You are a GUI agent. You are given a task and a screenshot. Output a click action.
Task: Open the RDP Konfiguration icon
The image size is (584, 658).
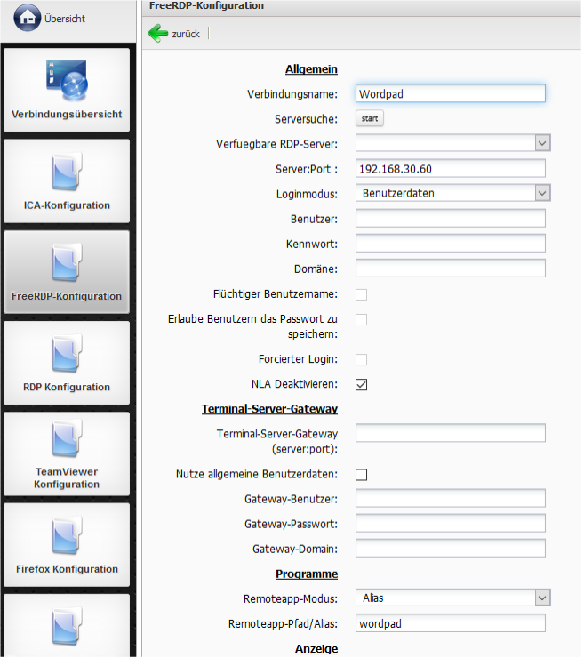[x=67, y=354]
